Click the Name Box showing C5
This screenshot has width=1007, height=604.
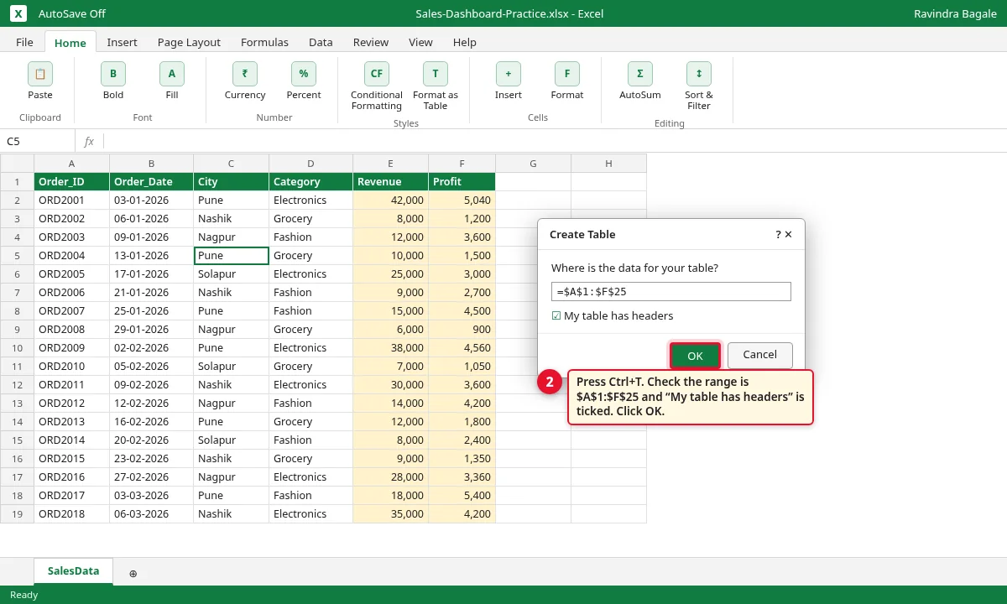coord(38,141)
